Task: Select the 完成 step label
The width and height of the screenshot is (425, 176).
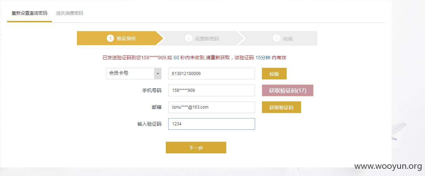Action: pos(288,39)
